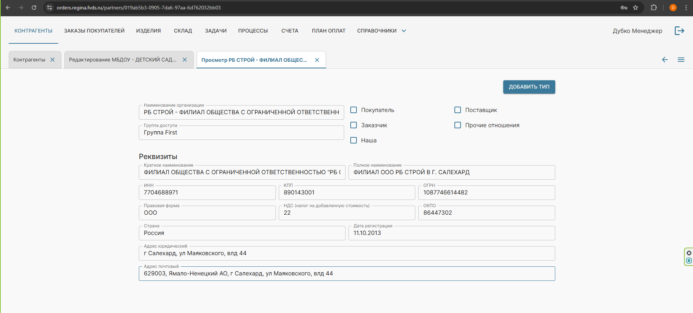Close the Просмотр РБ СТРОЙ tab

coord(317,60)
